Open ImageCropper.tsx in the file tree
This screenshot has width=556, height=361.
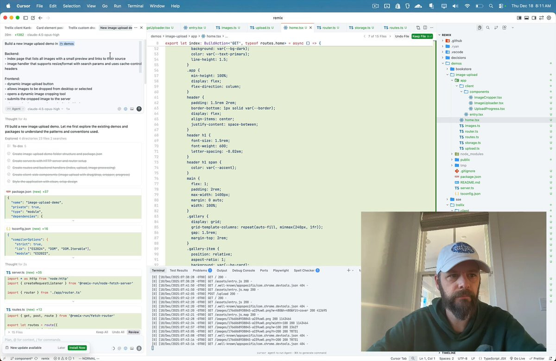tap(487, 97)
